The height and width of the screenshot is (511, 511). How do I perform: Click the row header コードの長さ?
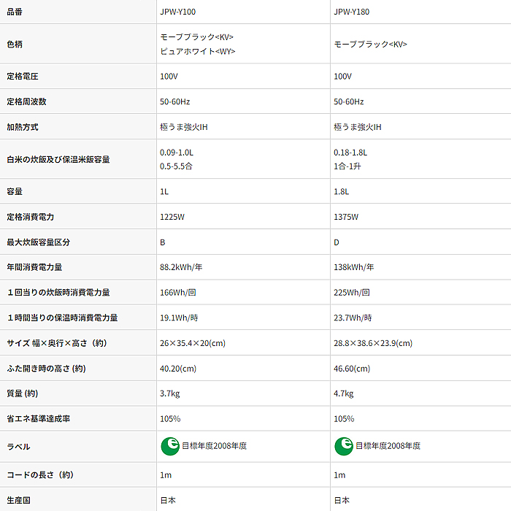[40, 474]
